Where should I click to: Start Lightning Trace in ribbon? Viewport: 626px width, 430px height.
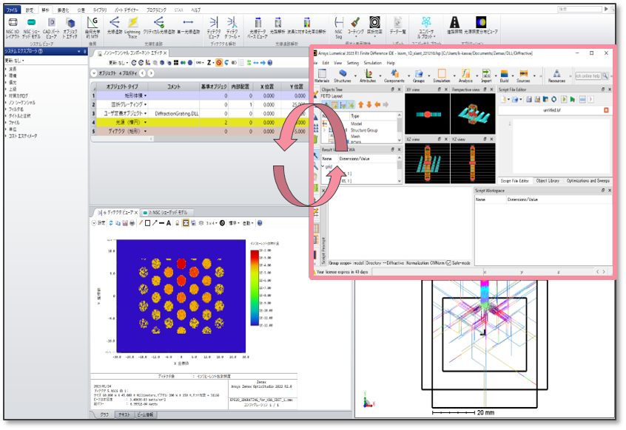(x=132, y=27)
